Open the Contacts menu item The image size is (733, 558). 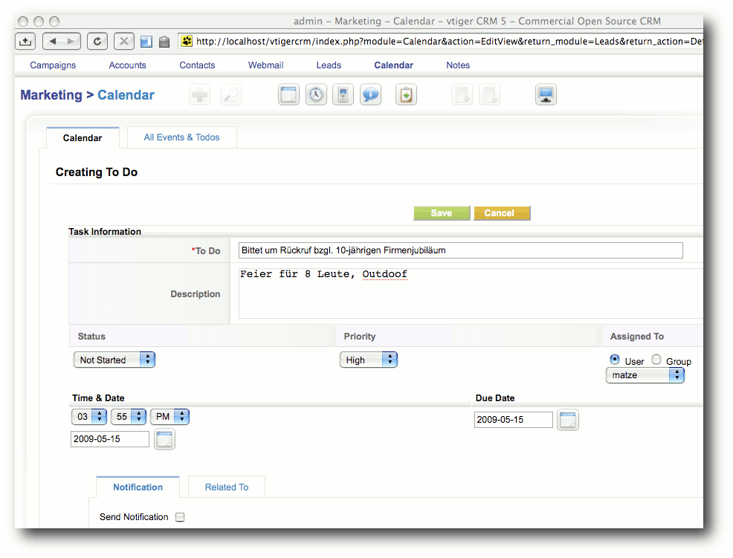point(197,65)
